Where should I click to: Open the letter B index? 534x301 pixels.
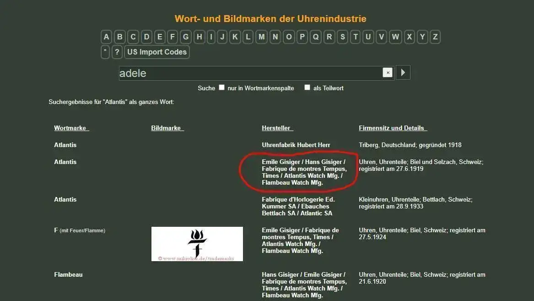(x=119, y=37)
